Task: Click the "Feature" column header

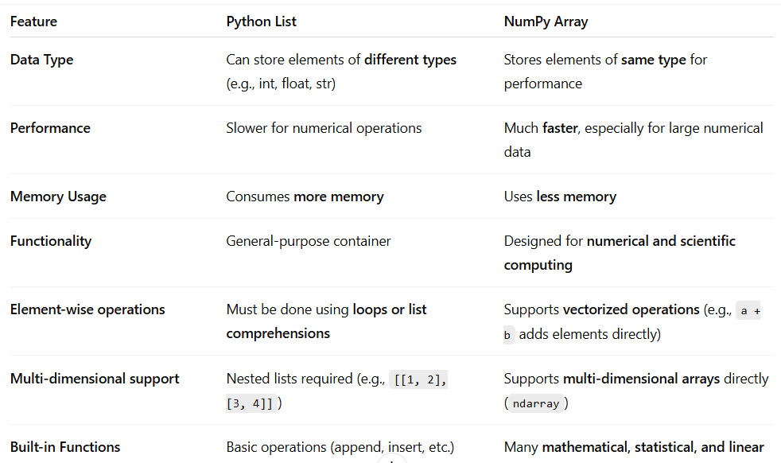Action: click(33, 21)
